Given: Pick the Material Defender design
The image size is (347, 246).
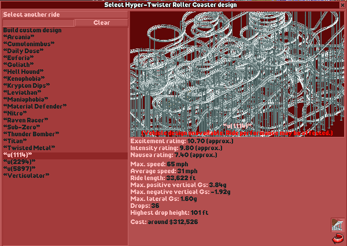Looking at the screenshot, I should point(65,106).
